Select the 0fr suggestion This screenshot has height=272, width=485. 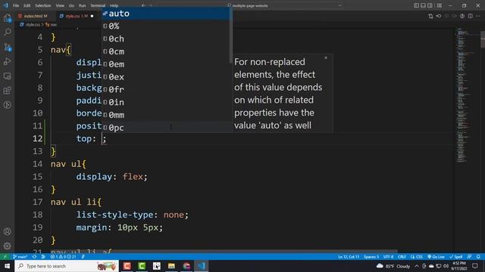pyautogui.click(x=166, y=89)
